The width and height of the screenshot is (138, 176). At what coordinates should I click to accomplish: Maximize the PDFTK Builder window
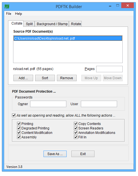pos(118,5)
